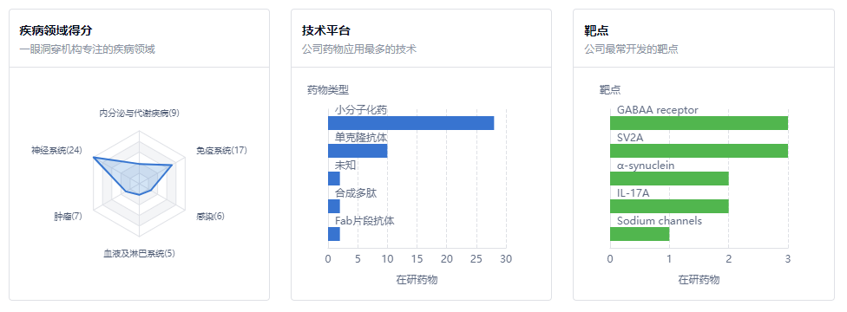The height and width of the screenshot is (312, 847).
Task: Click the IL-17A target bar
Action: [669, 206]
